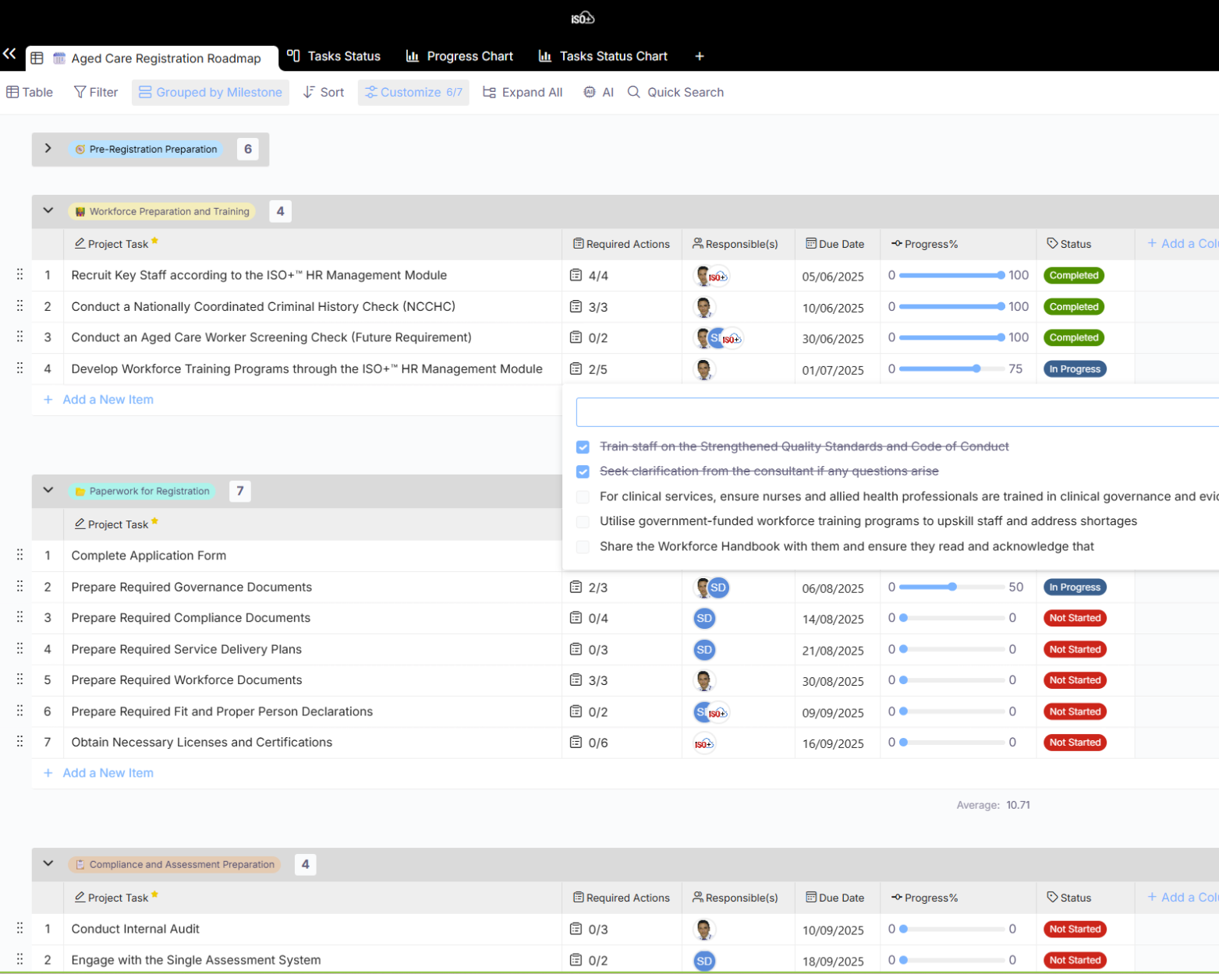Image resolution: width=1219 pixels, height=974 pixels.
Task: Click the Expand All icon
Action: 489,92
